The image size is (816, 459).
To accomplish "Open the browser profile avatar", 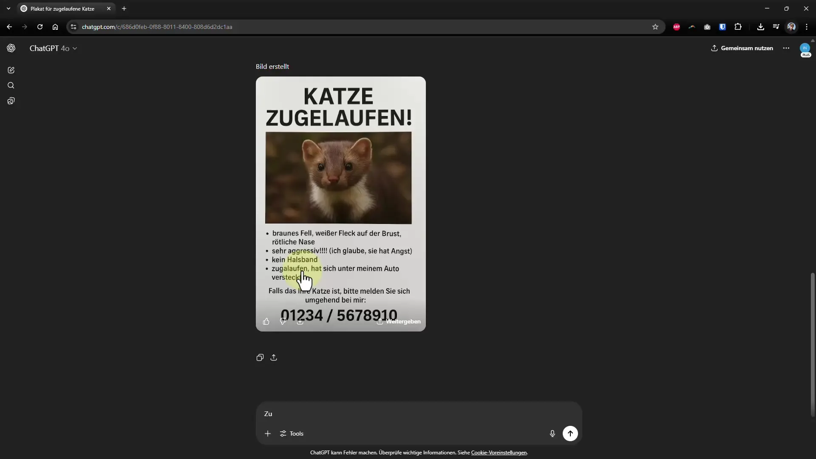I will (791, 27).
